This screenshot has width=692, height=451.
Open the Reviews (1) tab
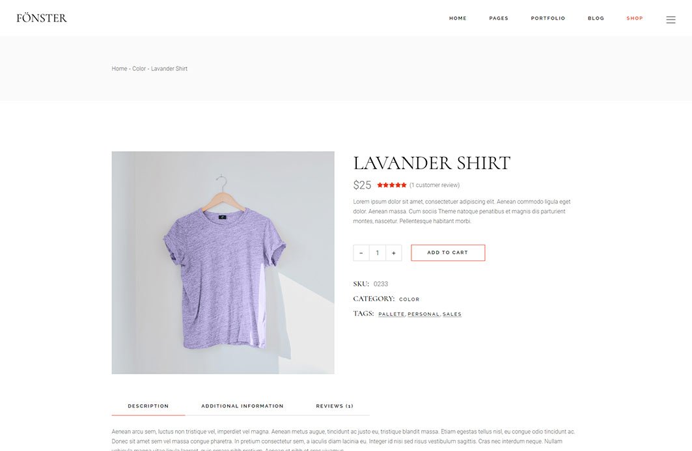point(335,406)
